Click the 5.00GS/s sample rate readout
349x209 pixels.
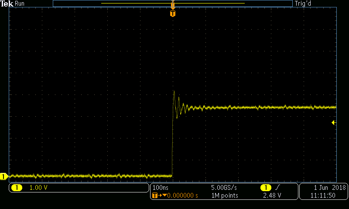[x=224, y=188]
